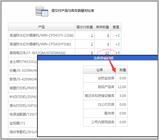This screenshot has width=159, height=140.
Task: Select the 库存数量 column header
Action: [102, 27]
